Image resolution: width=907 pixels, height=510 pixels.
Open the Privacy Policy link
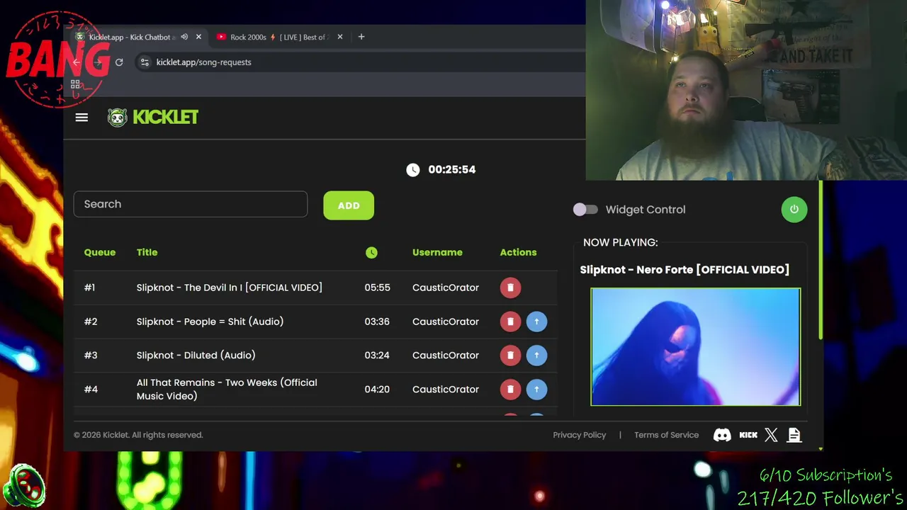click(580, 435)
